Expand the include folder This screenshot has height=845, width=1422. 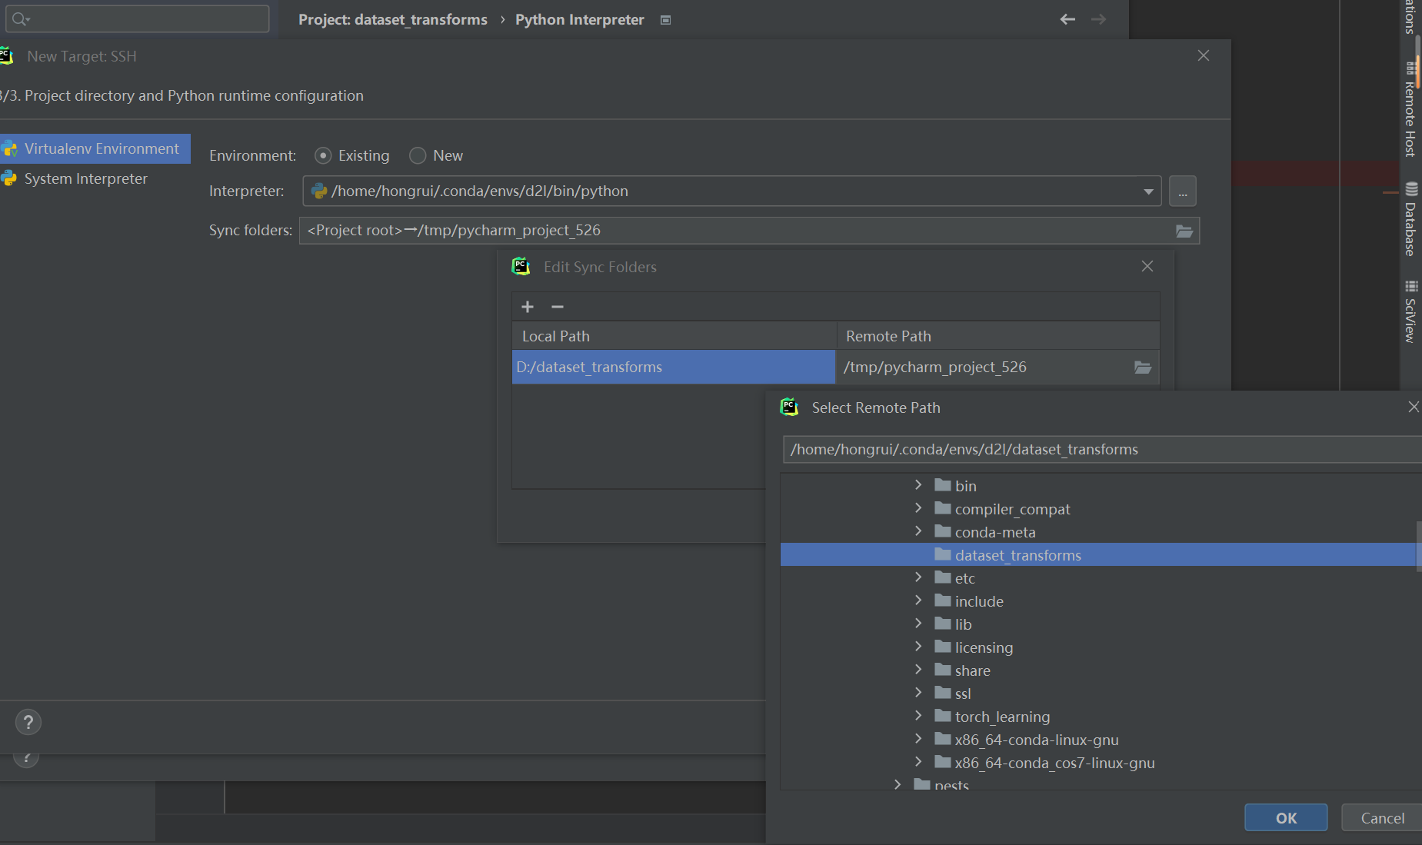pyautogui.click(x=918, y=600)
